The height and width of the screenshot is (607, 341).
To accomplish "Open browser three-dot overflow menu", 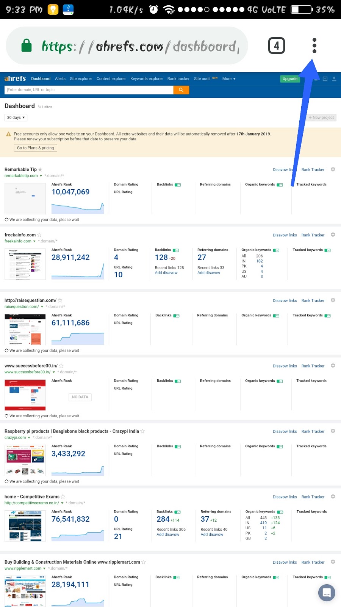I will click(314, 46).
